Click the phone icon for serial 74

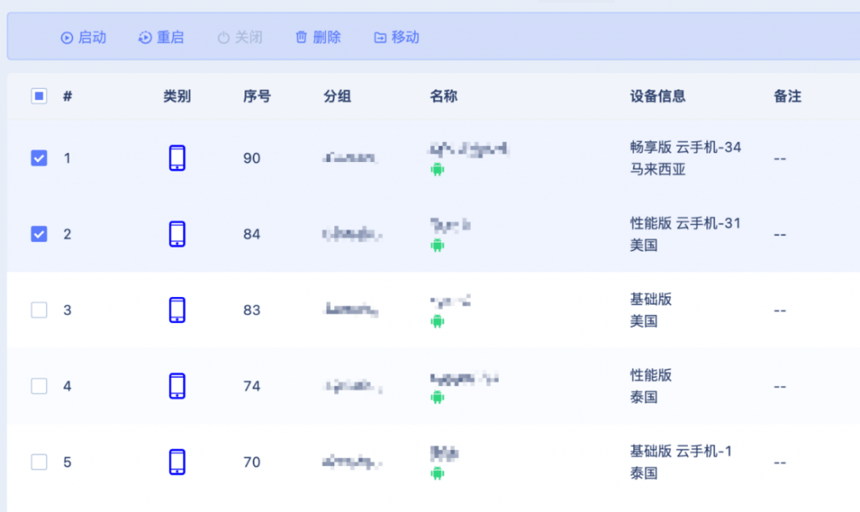click(x=176, y=386)
